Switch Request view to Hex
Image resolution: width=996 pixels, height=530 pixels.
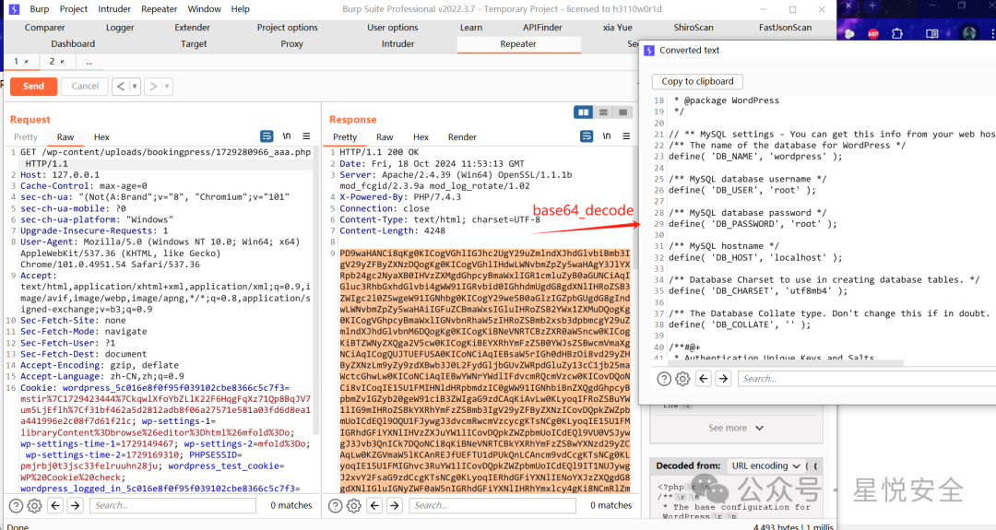coord(101,137)
